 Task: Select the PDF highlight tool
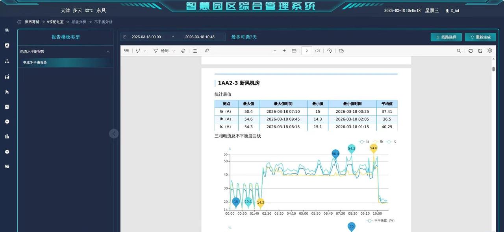click(x=138, y=51)
